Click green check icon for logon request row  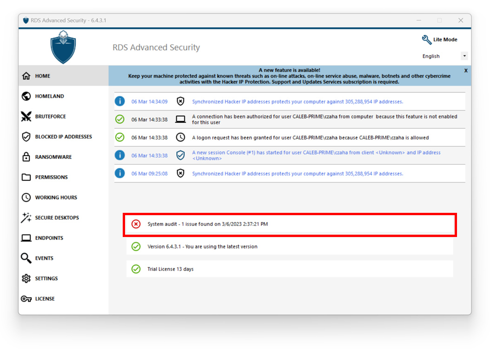(119, 137)
